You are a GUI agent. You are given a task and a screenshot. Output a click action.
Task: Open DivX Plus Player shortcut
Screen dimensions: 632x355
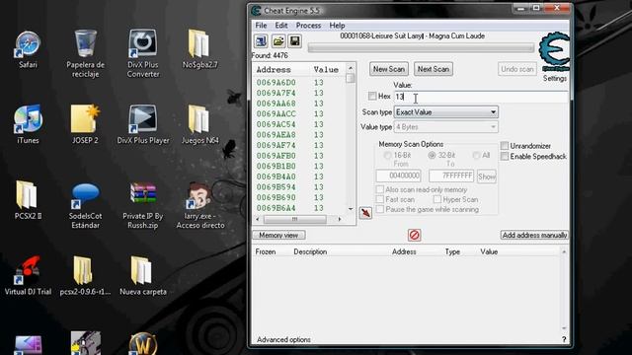[x=143, y=125]
